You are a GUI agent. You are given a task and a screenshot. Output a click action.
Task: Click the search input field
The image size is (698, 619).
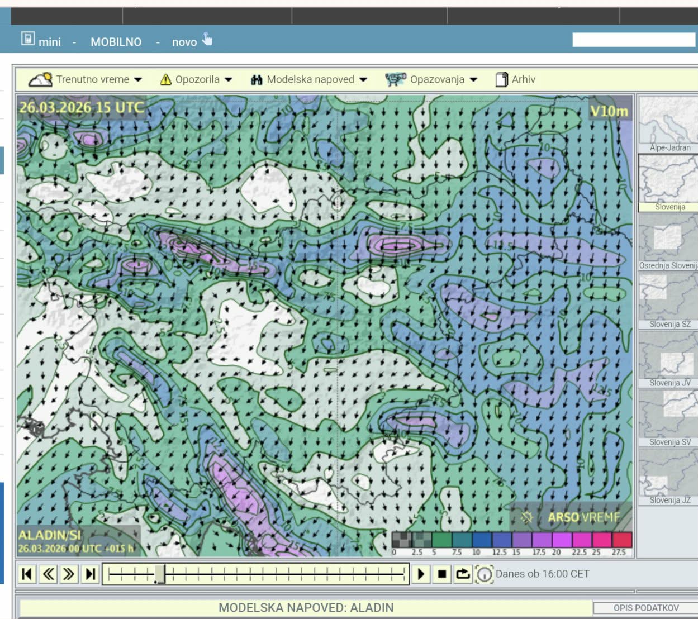coord(633,40)
